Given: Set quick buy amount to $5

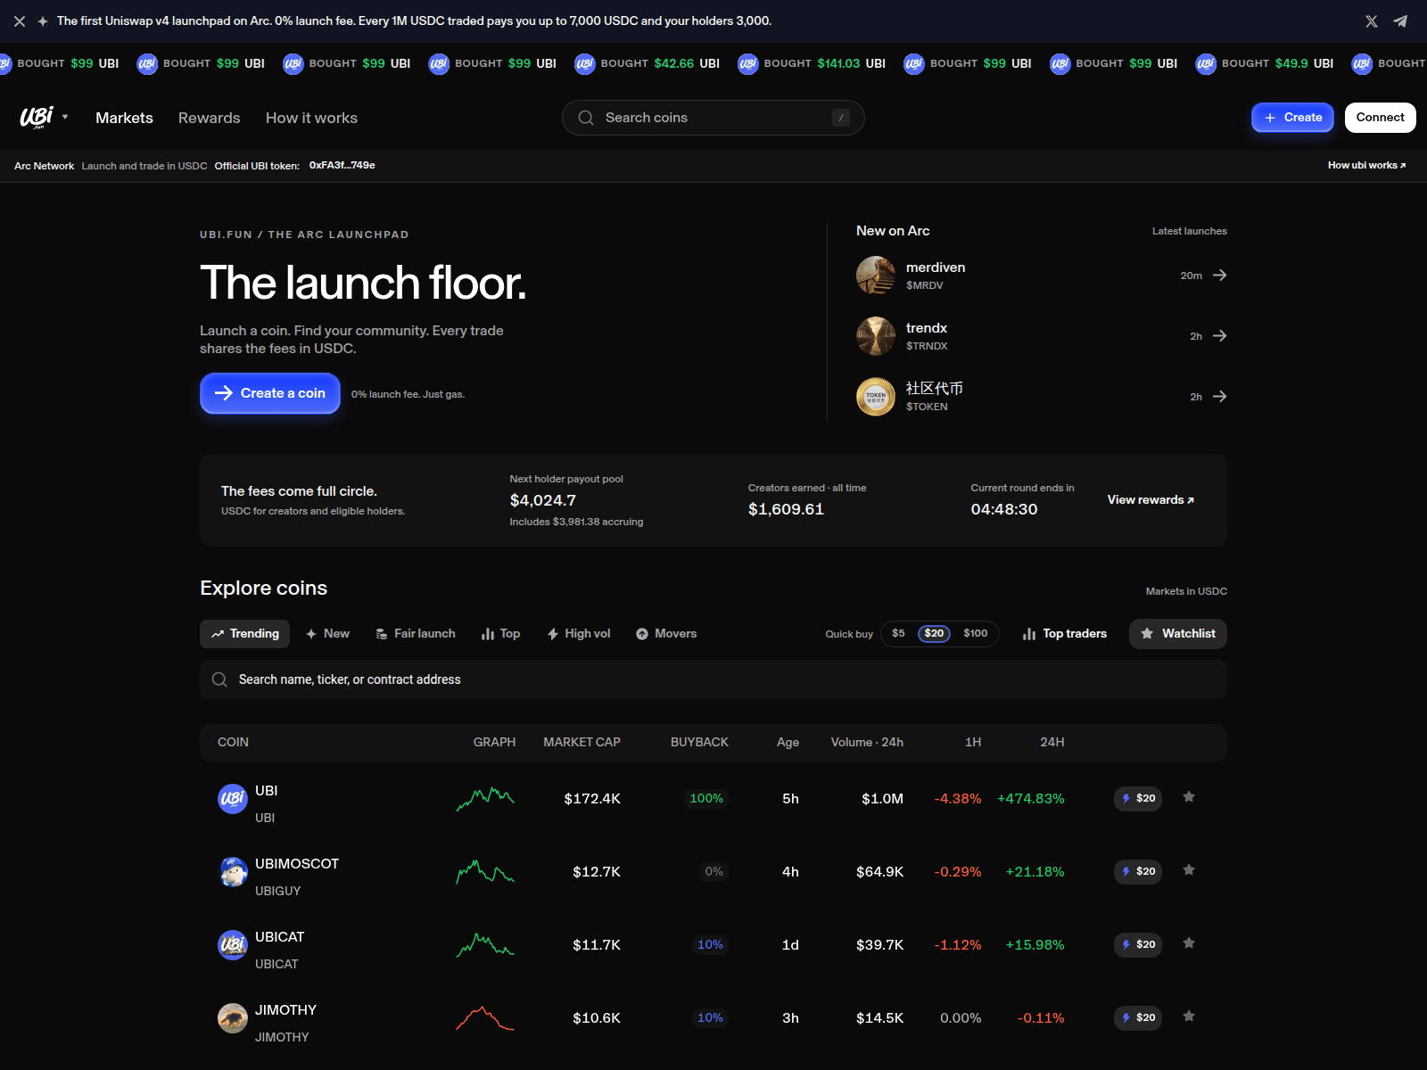Looking at the screenshot, I should point(898,634).
